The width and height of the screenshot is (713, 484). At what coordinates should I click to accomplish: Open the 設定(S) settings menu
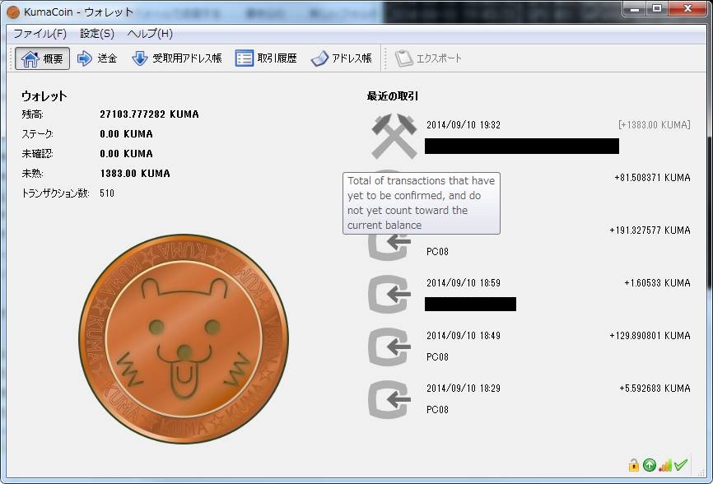(x=97, y=34)
